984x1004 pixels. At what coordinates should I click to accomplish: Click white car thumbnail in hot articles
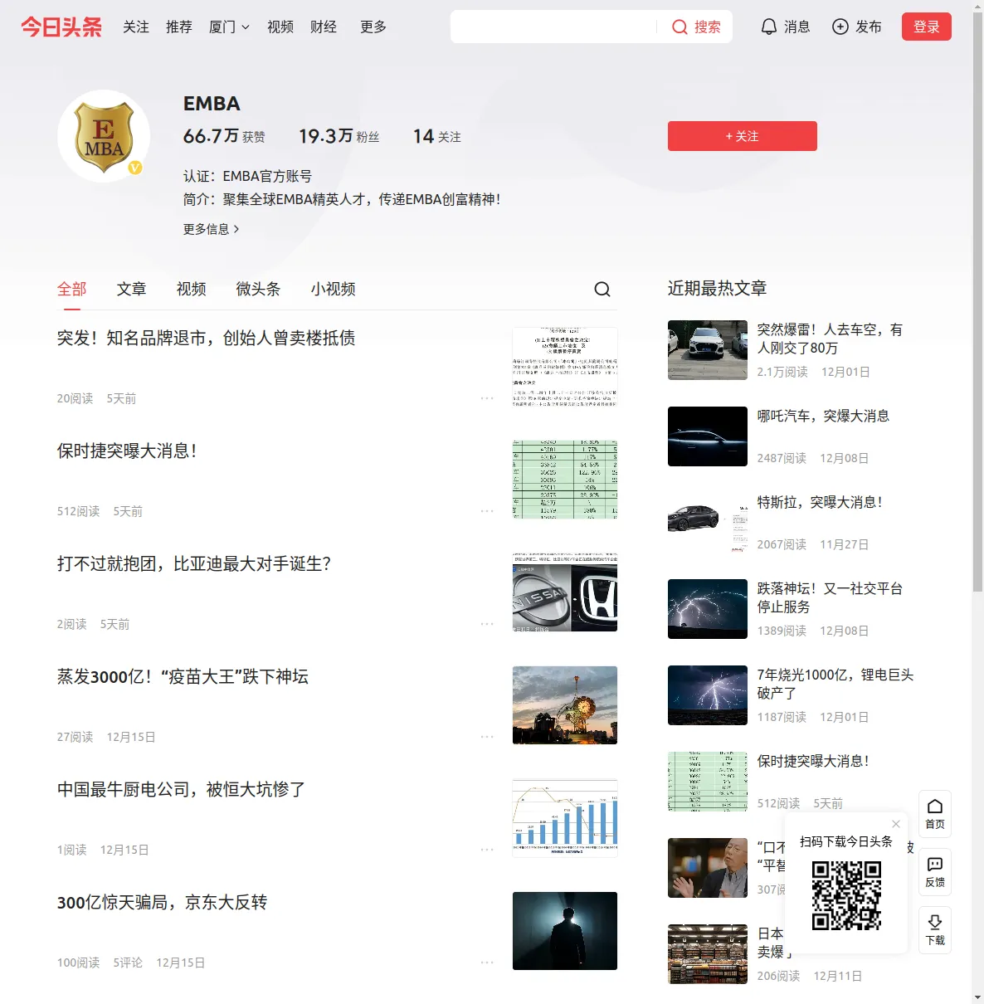pos(708,350)
